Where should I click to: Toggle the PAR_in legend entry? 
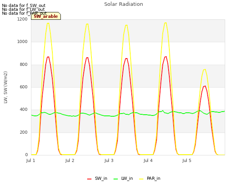tap(150, 179)
